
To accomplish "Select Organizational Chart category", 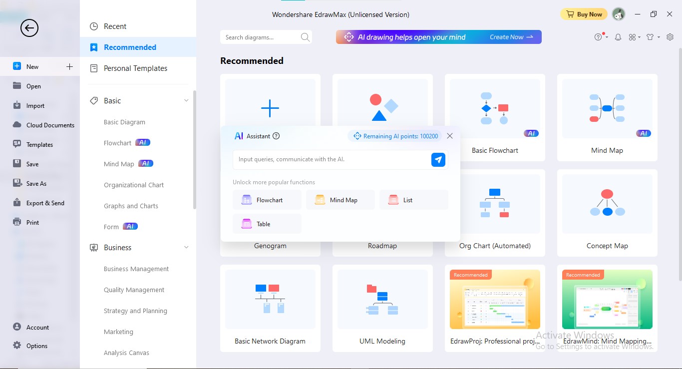I will (x=134, y=185).
